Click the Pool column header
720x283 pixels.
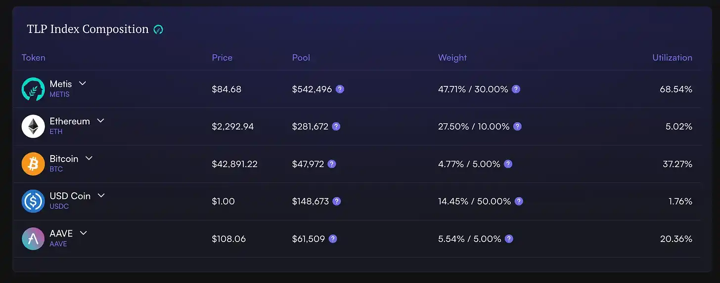click(x=301, y=58)
